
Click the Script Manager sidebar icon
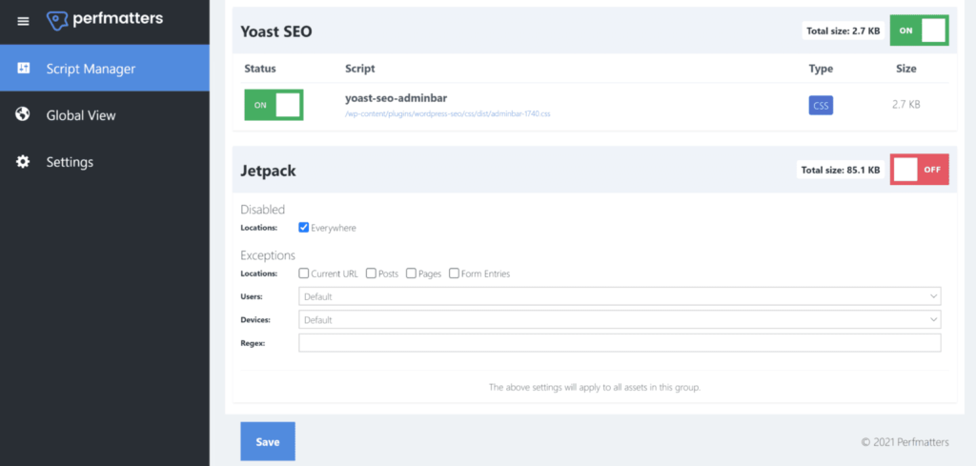tap(23, 69)
